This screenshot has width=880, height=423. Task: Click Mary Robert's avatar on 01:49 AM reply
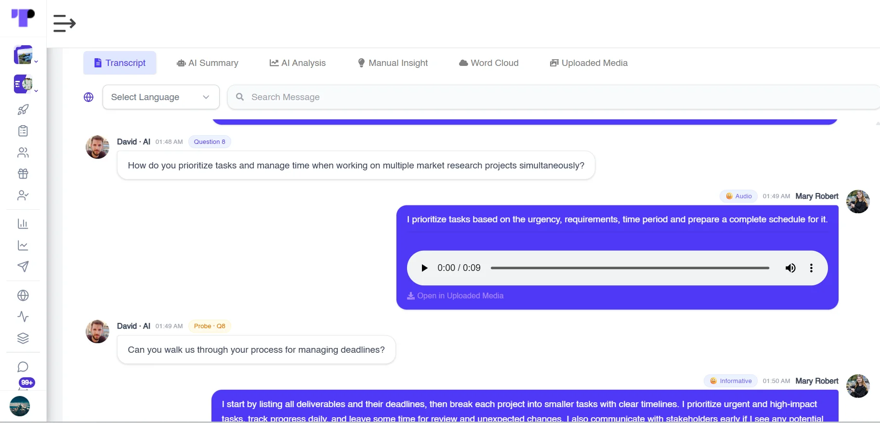pyautogui.click(x=858, y=201)
